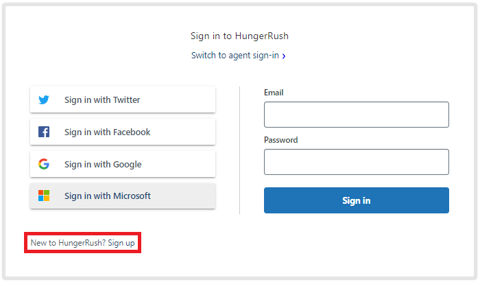This screenshot has width=480, height=282.
Task: Focus the Password input field
Action: point(356,162)
